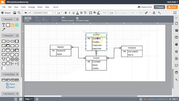Select the green hotspot shape

tap(17, 25)
